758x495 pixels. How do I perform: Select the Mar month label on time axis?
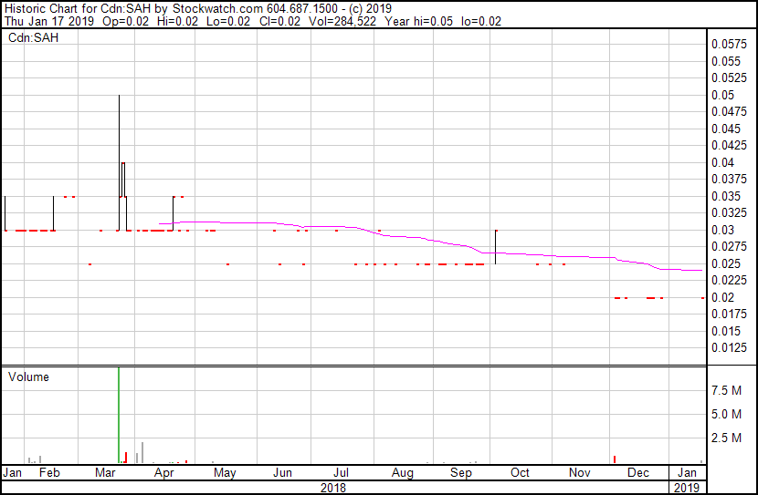point(105,473)
